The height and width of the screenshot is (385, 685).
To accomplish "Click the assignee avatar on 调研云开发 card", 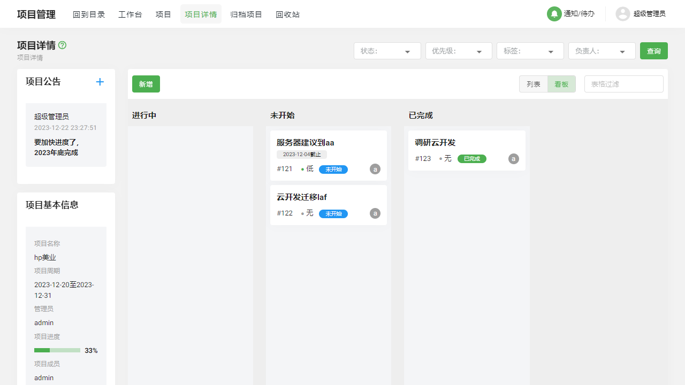I will pos(513,159).
